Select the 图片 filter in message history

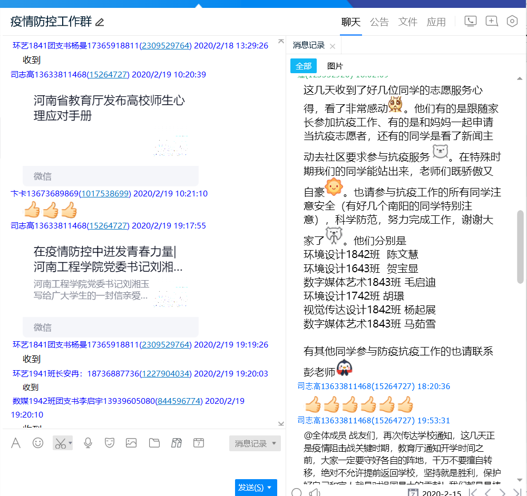pos(335,66)
